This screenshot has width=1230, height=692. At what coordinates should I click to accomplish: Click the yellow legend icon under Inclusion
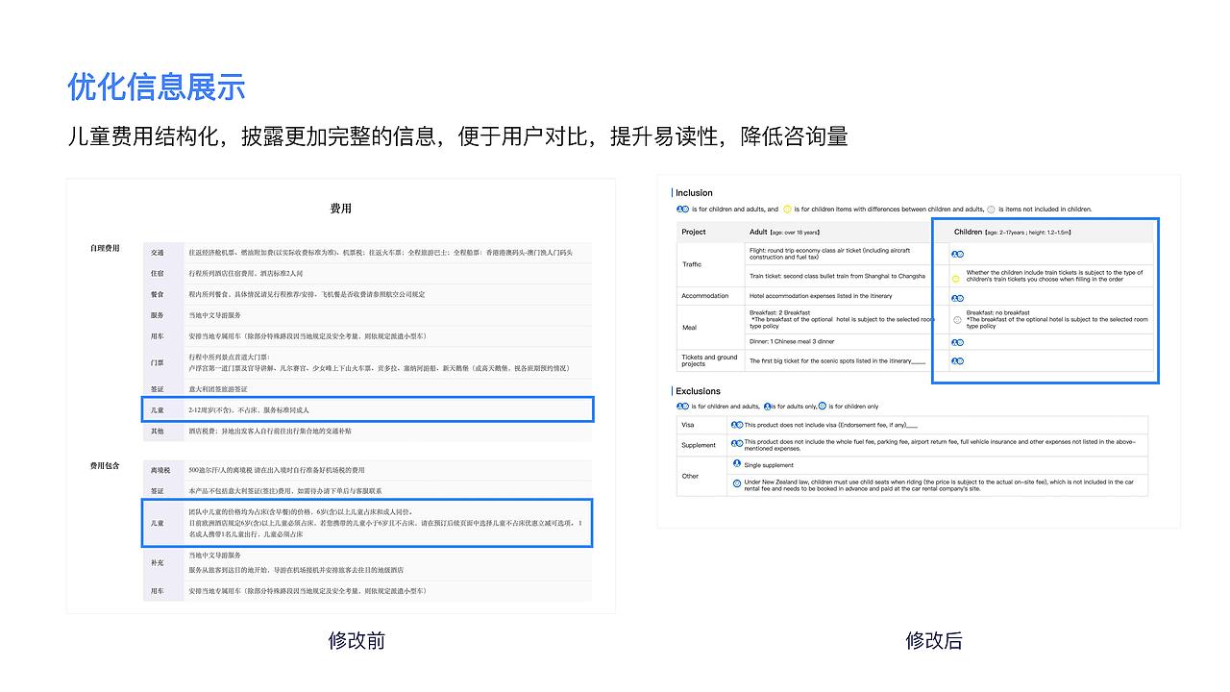tap(787, 209)
